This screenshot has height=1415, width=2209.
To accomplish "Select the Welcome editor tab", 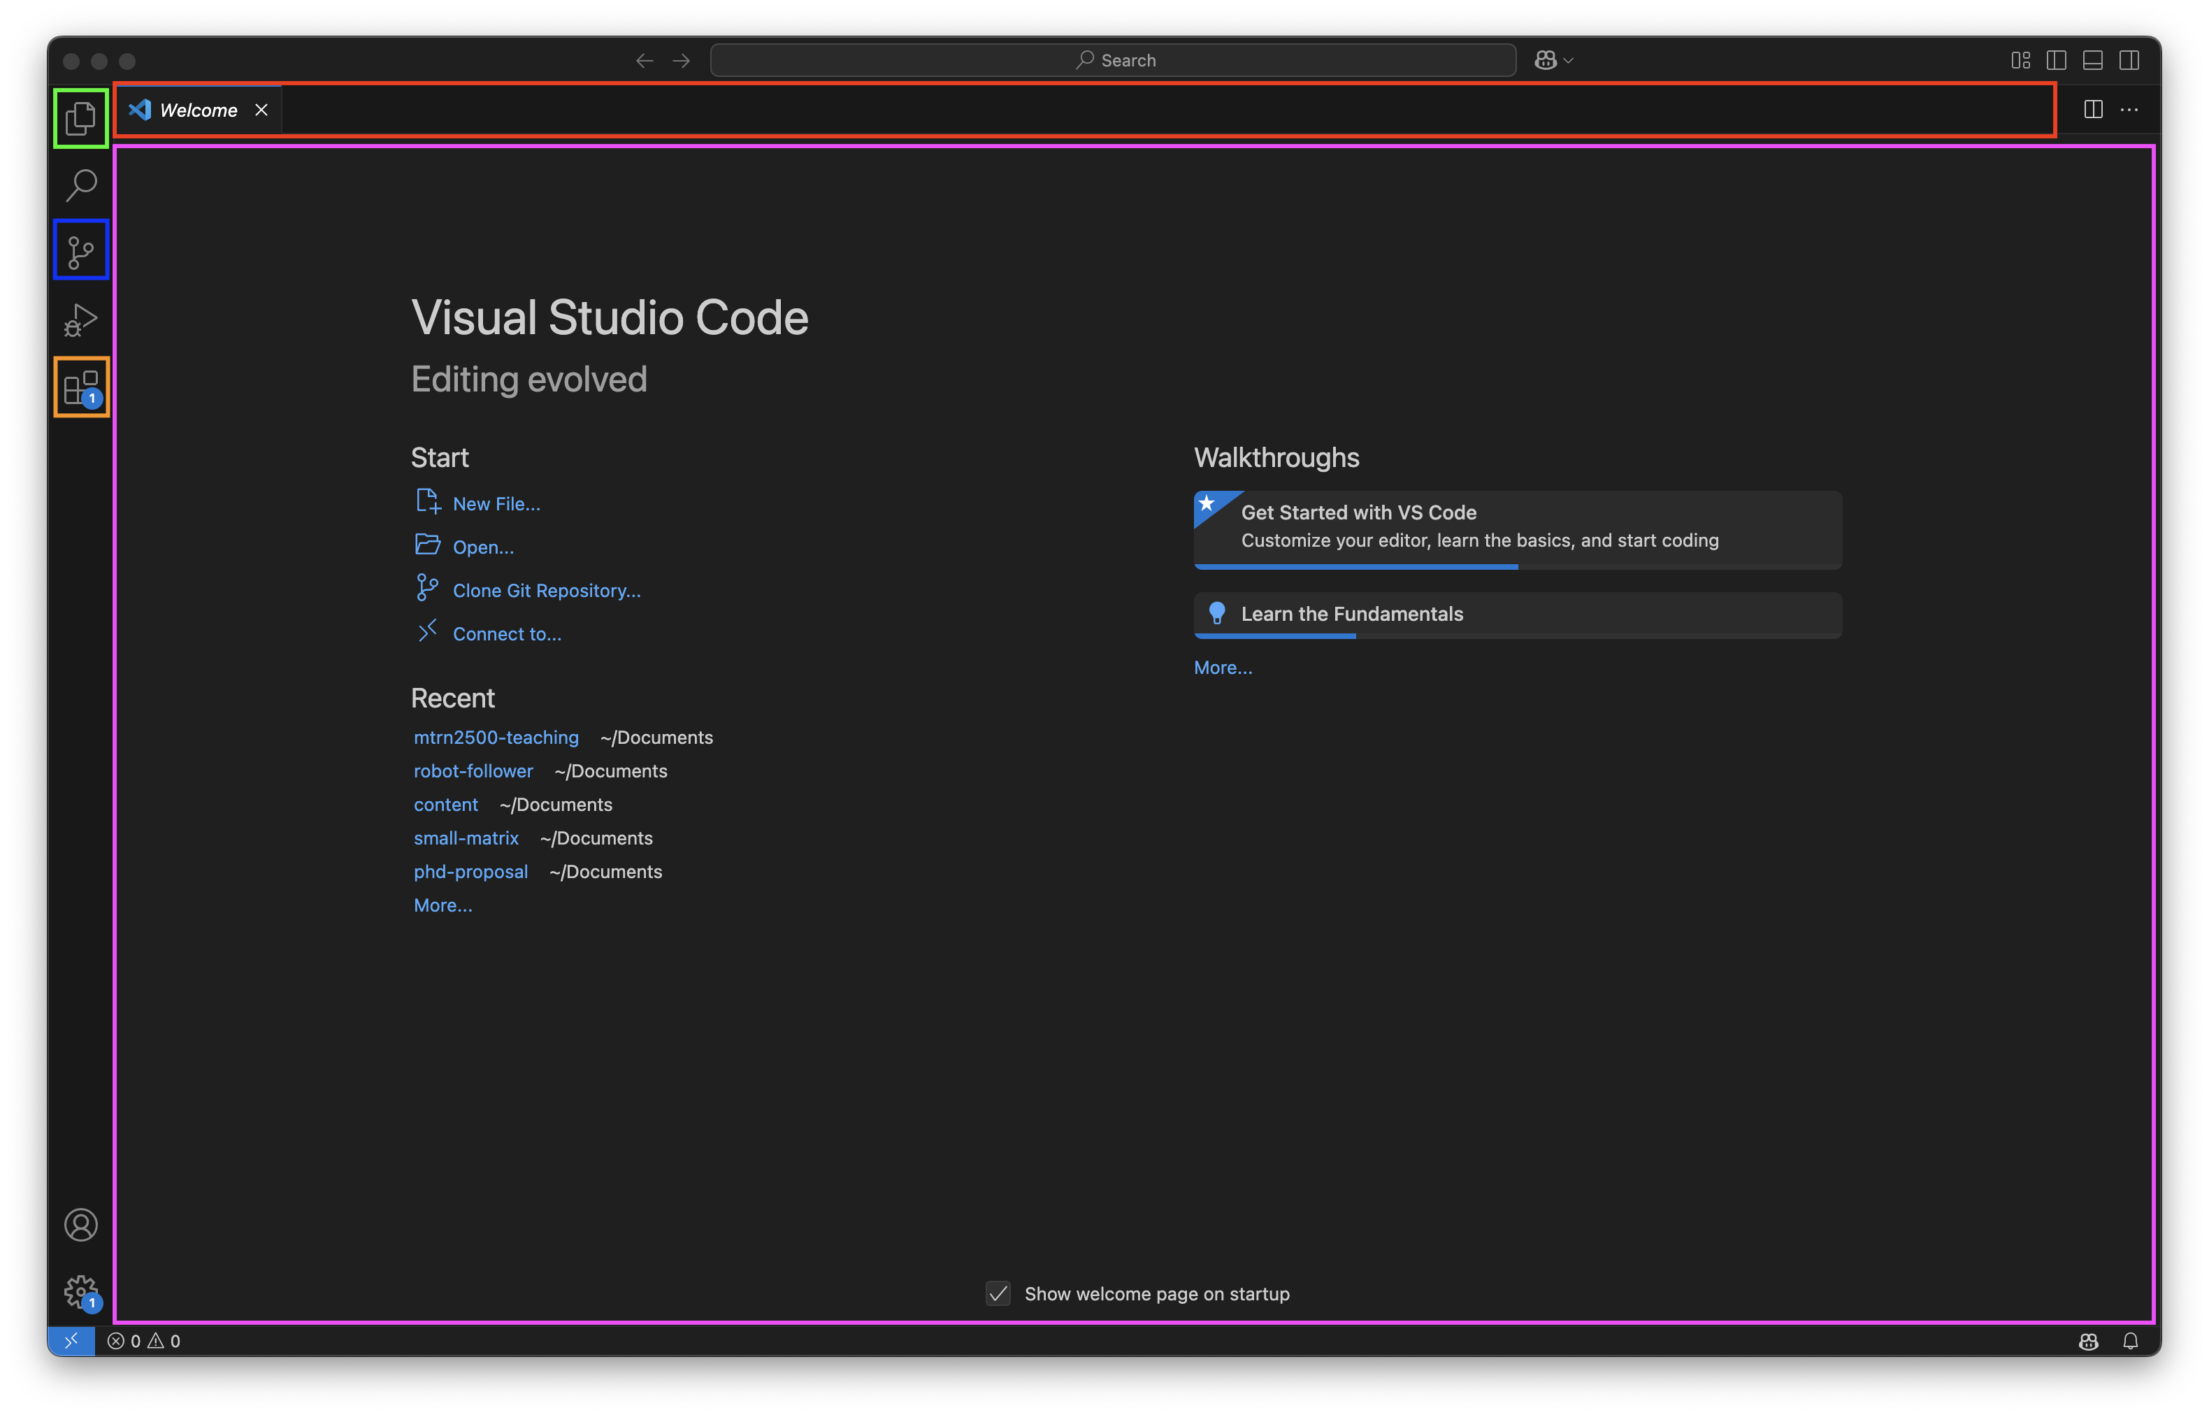I will point(197,110).
